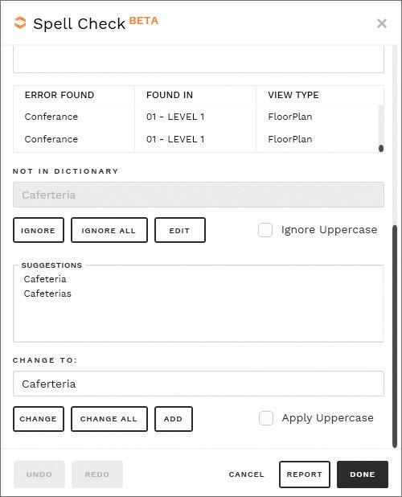Click the Ignore button
This screenshot has width=402, height=497.
(39, 230)
